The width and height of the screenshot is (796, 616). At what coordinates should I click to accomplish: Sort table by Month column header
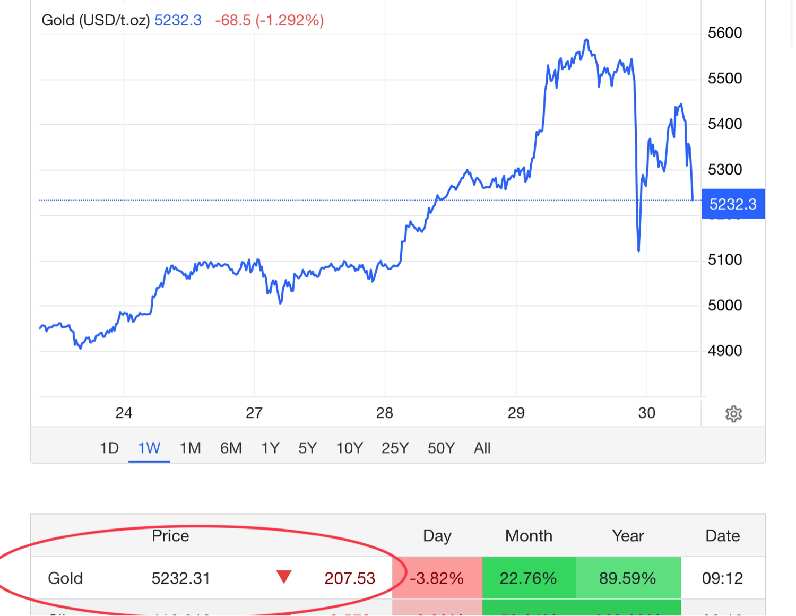click(x=529, y=536)
